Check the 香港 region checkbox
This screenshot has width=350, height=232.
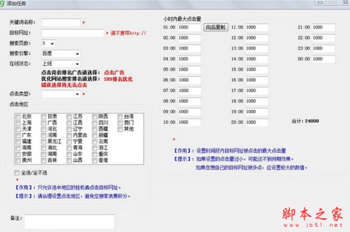pos(94,160)
